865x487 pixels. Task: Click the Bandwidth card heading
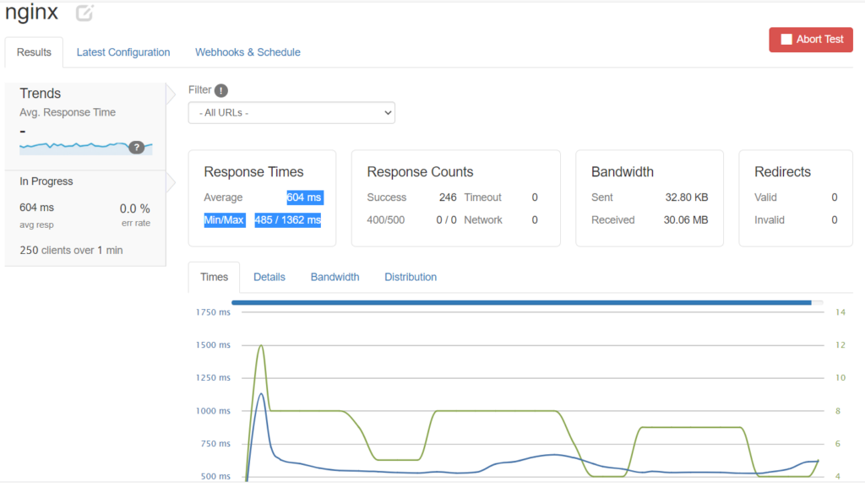[x=623, y=172]
